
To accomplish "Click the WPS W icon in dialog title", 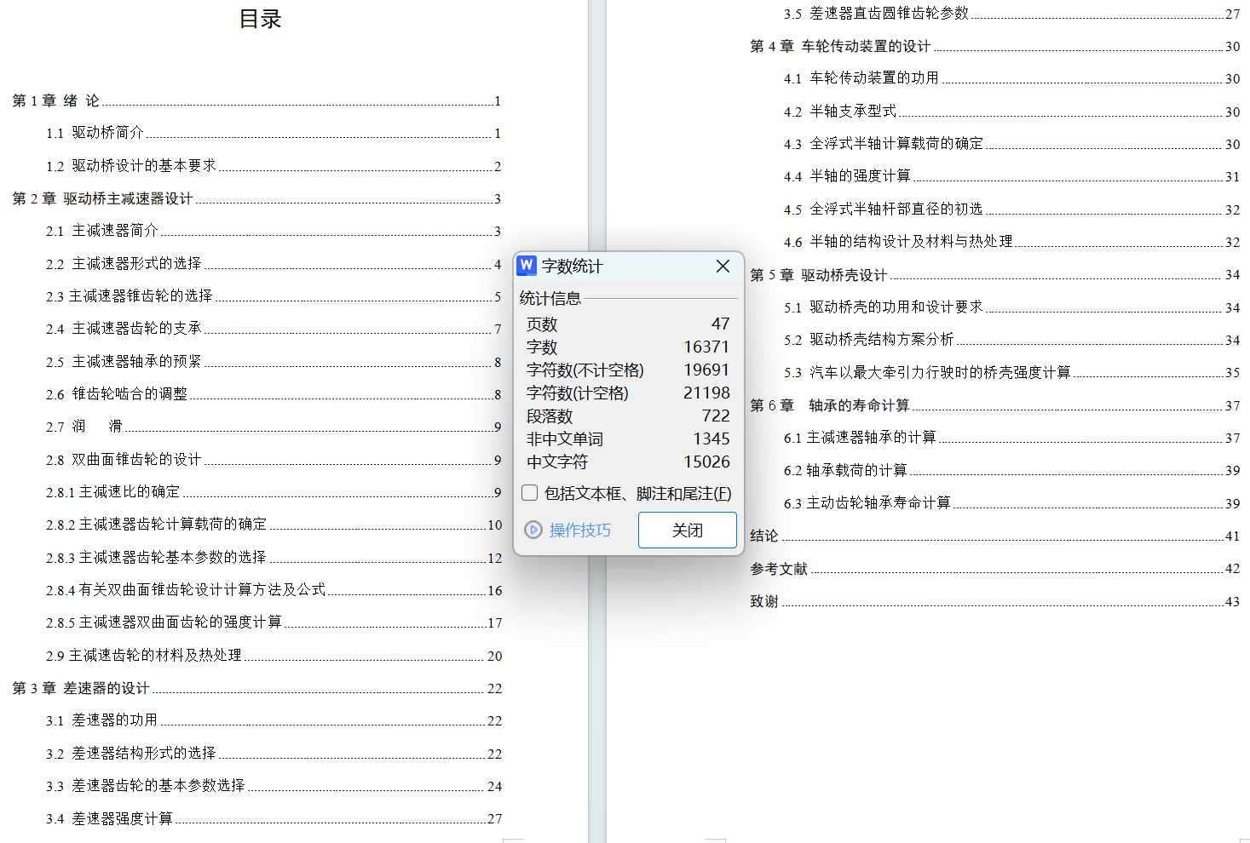I will pos(527,266).
